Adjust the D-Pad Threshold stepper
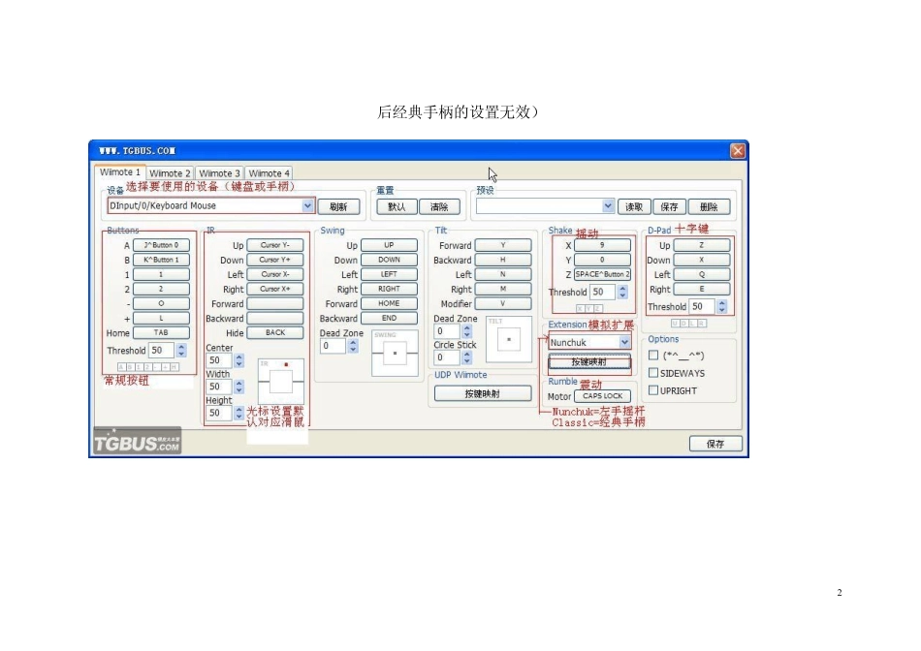This screenshot has width=921, height=651. [722, 306]
